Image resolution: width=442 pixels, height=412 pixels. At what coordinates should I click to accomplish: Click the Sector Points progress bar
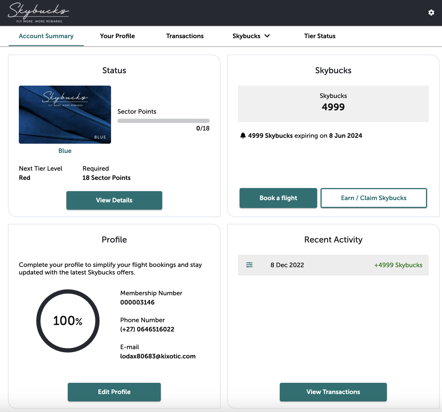(164, 121)
